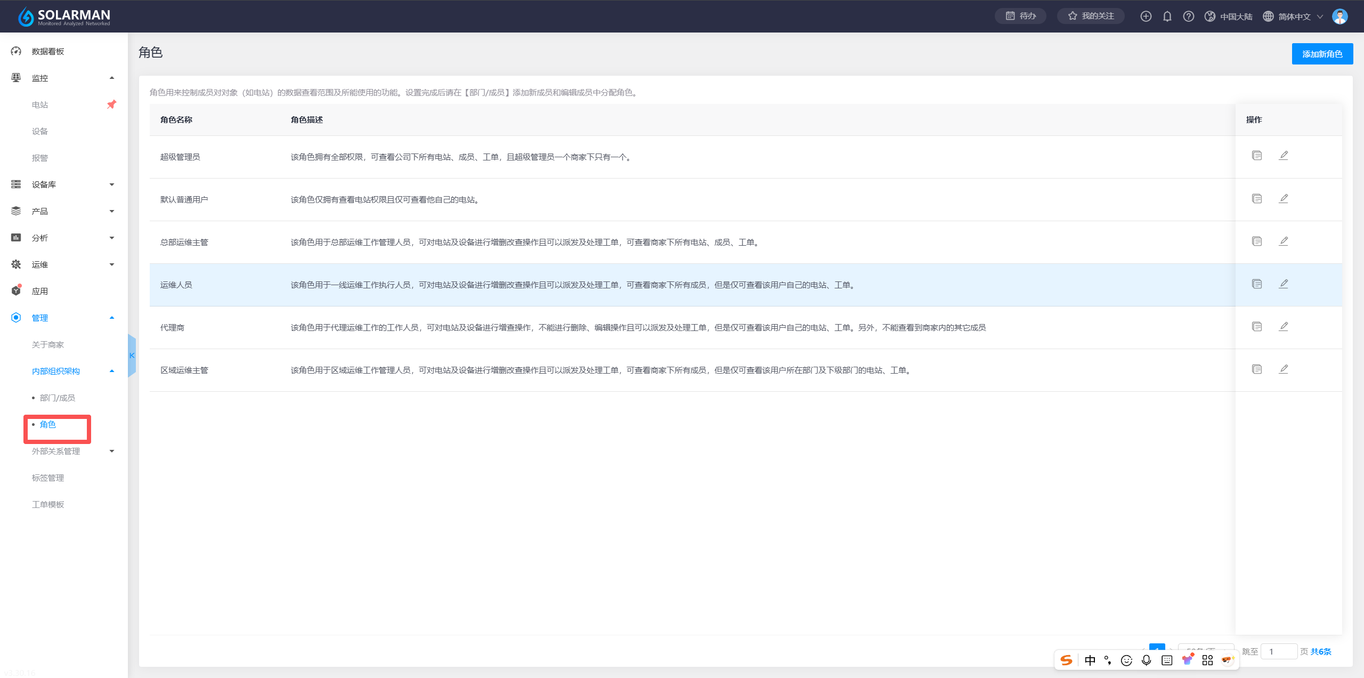Click the page jump input field
1364x678 pixels.
point(1278,651)
